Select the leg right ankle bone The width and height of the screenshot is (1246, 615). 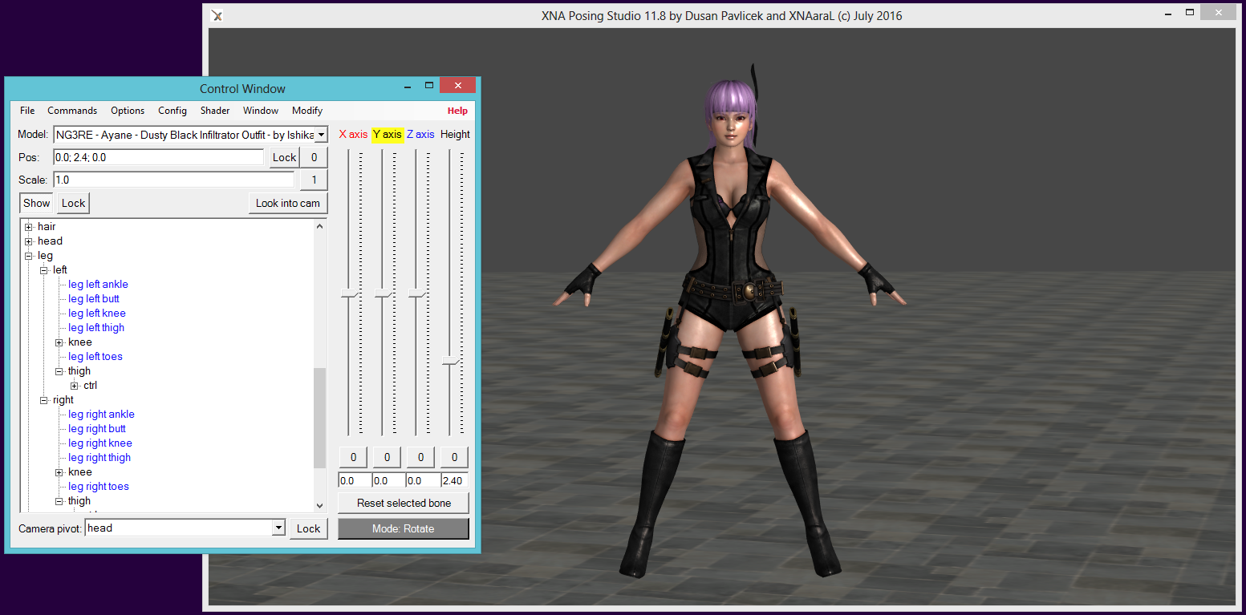pyautogui.click(x=101, y=415)
